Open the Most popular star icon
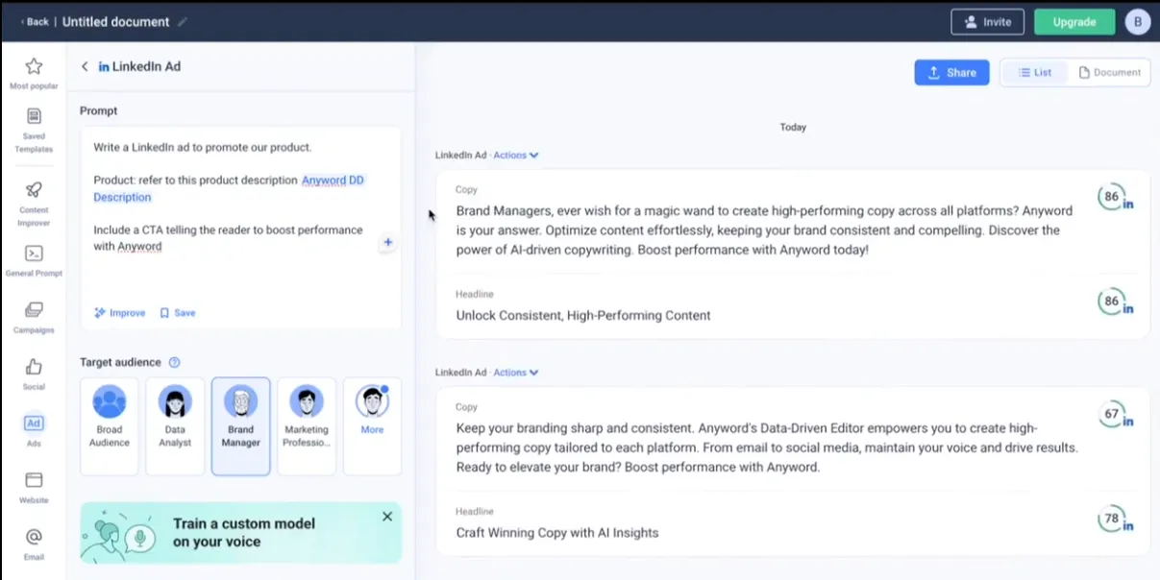 pos(34,66)
